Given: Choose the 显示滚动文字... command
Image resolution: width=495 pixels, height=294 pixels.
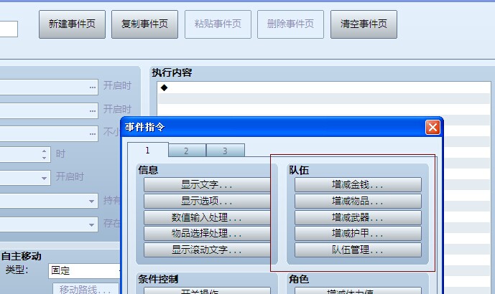Looking at the screenshot, I should pyautogui.click(x=207, y=250).
